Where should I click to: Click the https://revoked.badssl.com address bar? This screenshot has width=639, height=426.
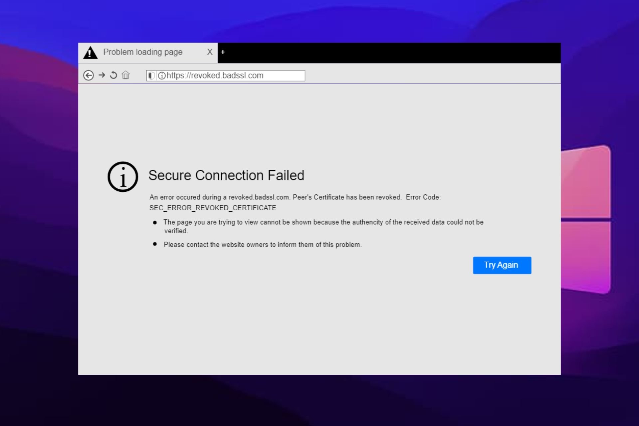click(x=226, y=76)
